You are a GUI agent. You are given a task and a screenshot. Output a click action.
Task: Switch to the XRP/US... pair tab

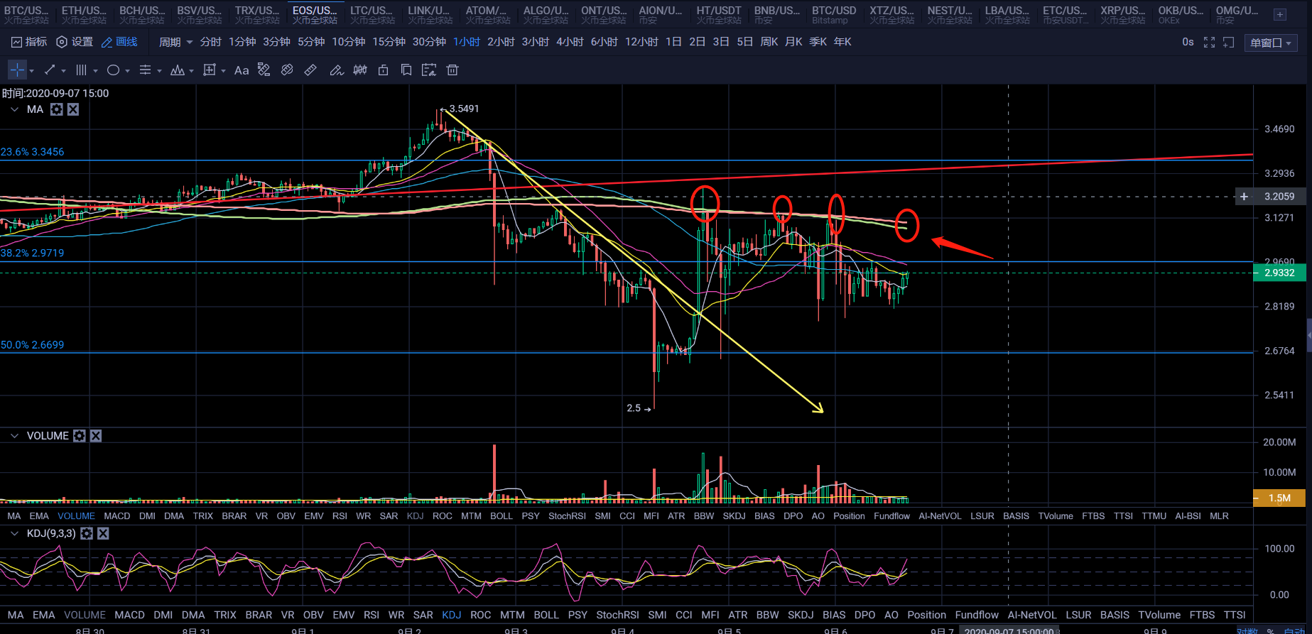(x=1123, y=14)
